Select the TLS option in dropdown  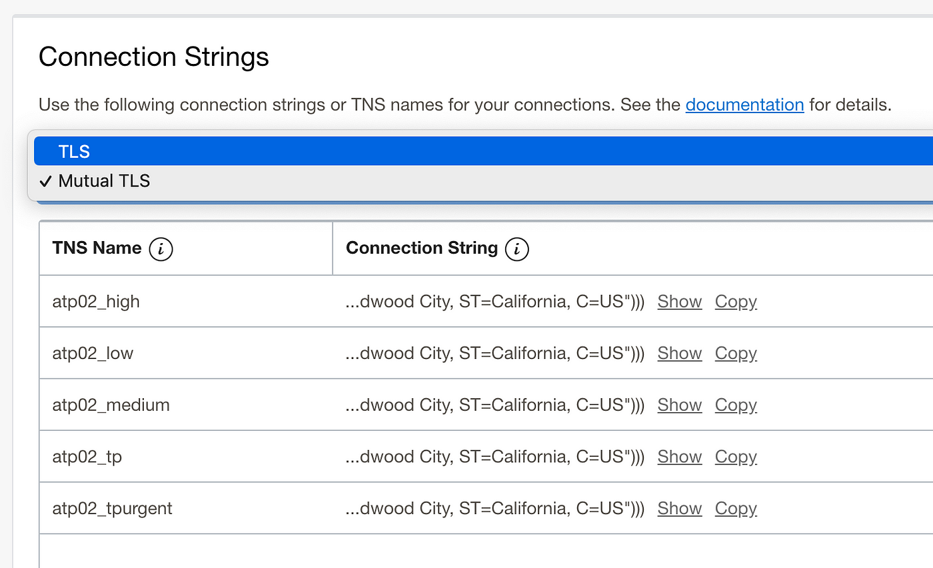tap(483, 151)
